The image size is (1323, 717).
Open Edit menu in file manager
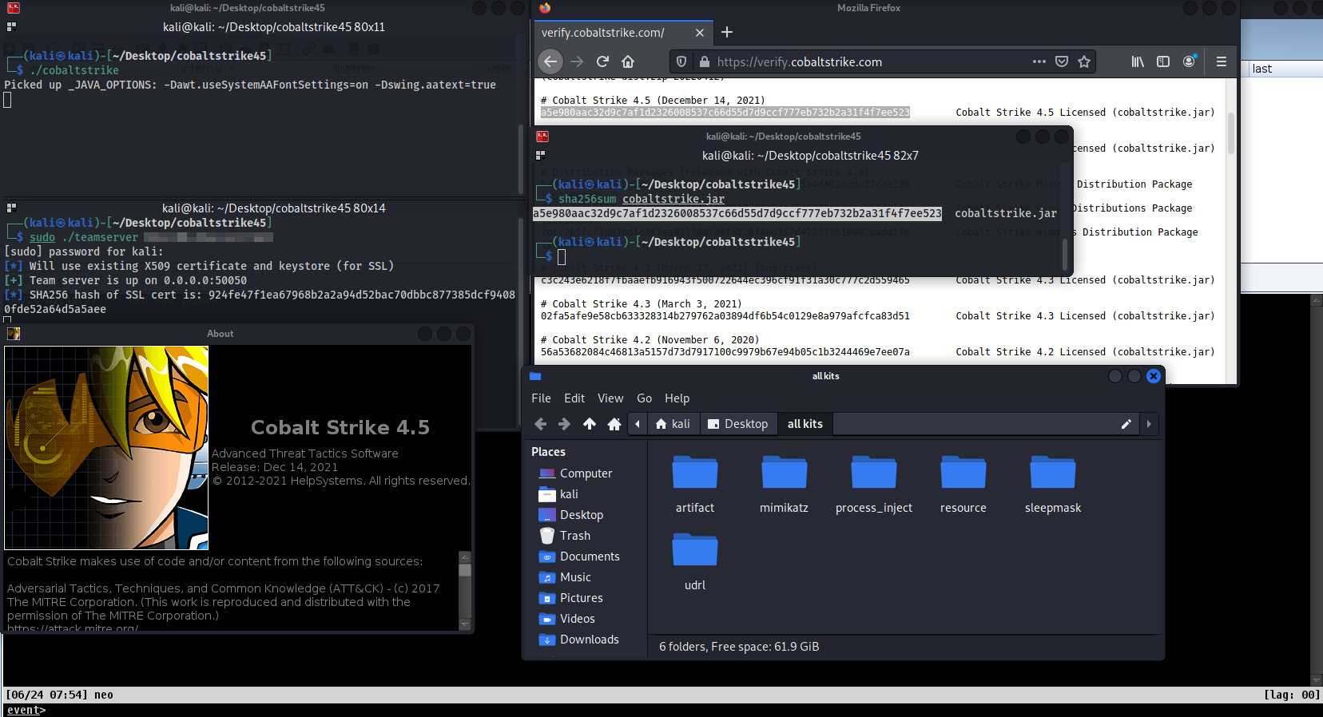coord(574,398)
